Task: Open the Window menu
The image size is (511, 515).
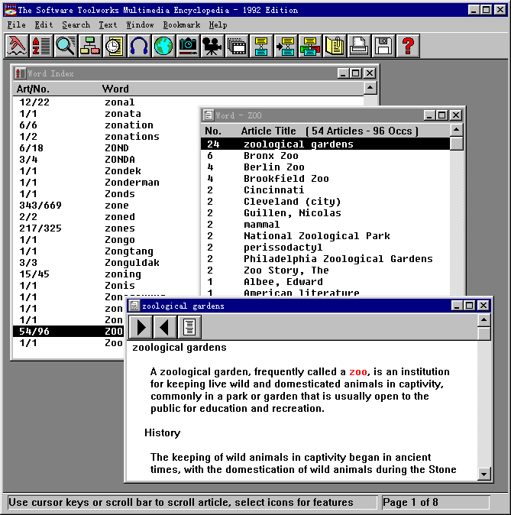Action: 141,25
